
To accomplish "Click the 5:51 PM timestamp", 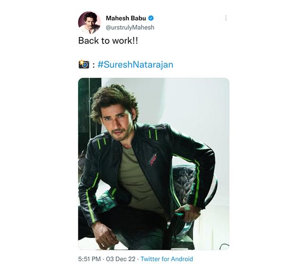I will pos(89,259).
